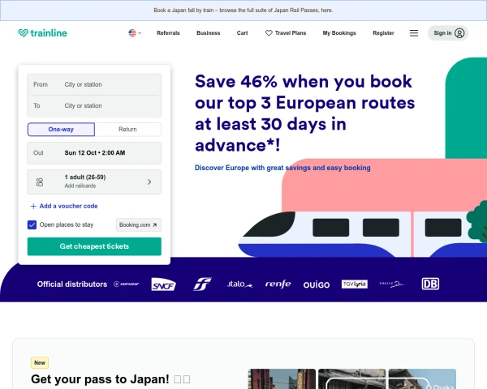Click the Renfe distributor logo
487x389 pixels.
pyautogui.click(x=278, y=284)
